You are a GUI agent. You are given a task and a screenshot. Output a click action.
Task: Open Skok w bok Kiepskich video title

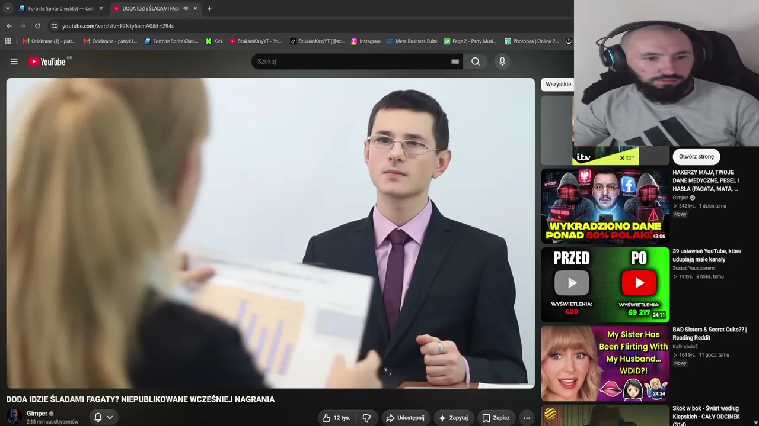click(706, 416)
